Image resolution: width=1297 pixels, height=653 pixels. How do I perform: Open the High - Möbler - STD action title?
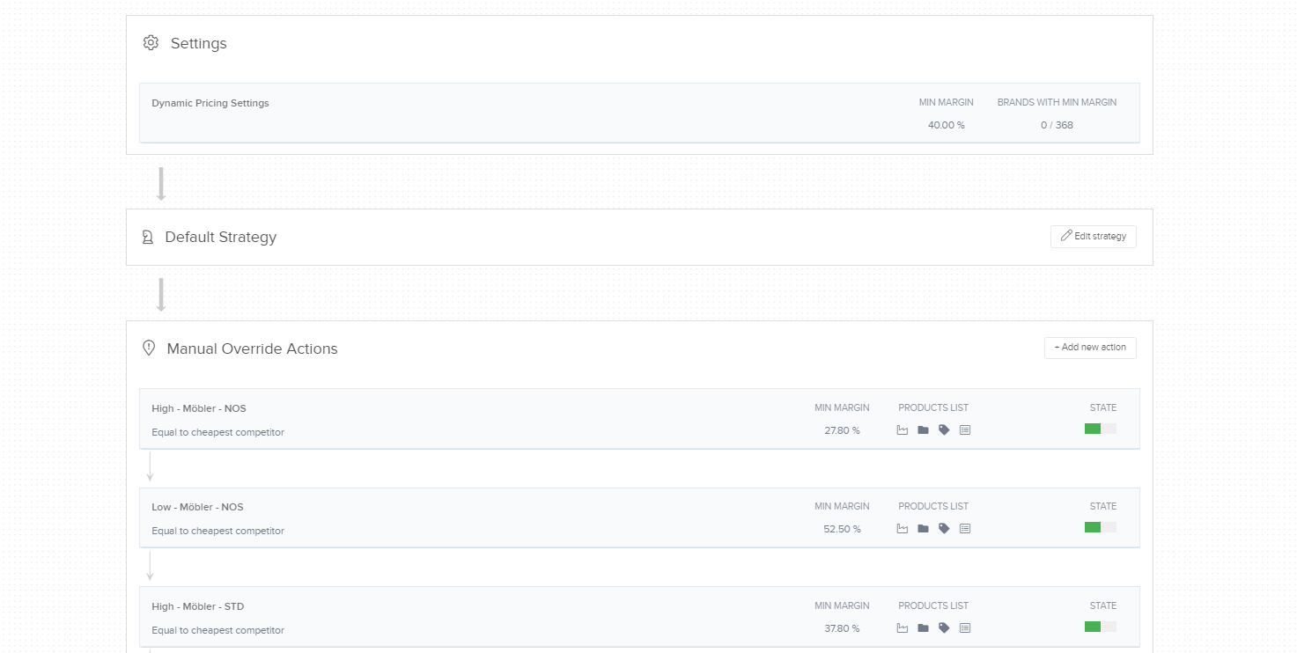pos(198,606)
